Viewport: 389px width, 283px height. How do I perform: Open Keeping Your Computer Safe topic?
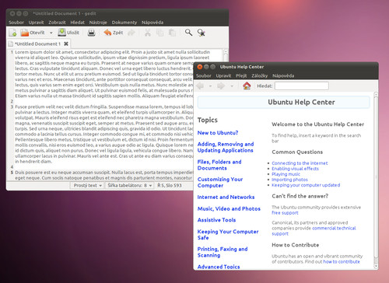[x=228, y=235]
